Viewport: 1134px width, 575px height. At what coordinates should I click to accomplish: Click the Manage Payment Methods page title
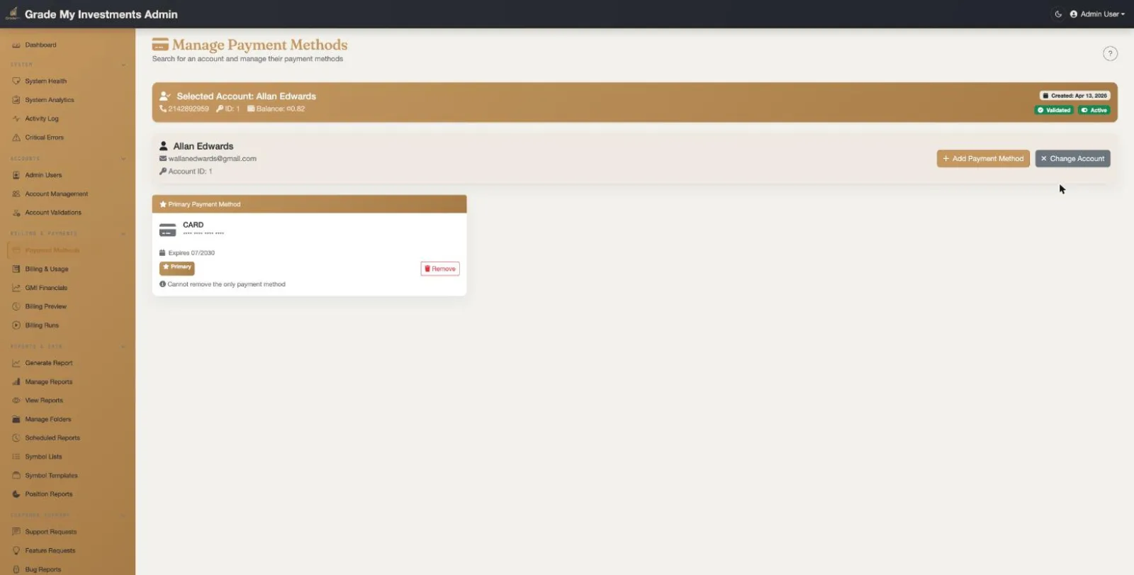tap(259, 45)
